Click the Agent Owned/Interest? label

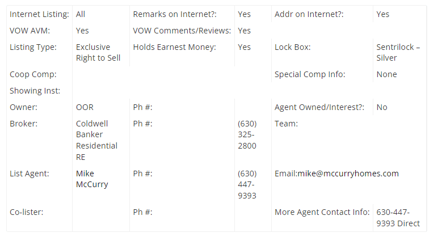click(x=319, y=107)
